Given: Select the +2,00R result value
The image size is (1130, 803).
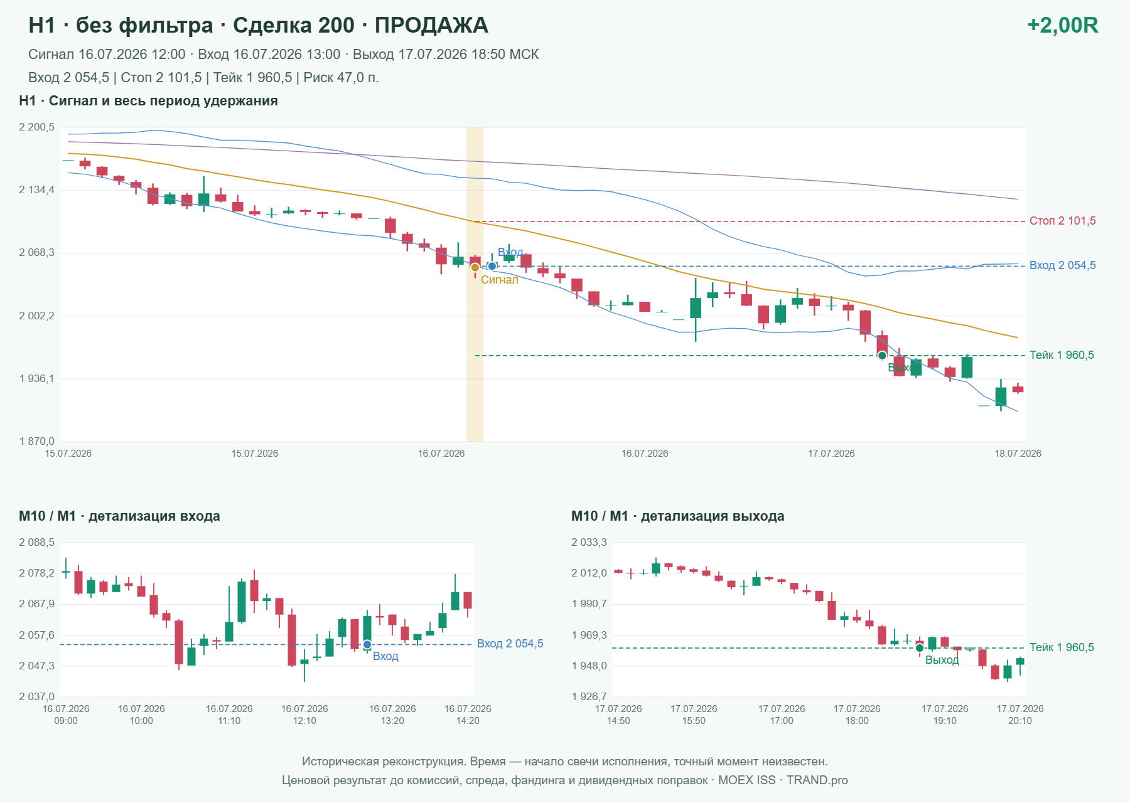Looking at the screenshot, I should click(1062, 25).
